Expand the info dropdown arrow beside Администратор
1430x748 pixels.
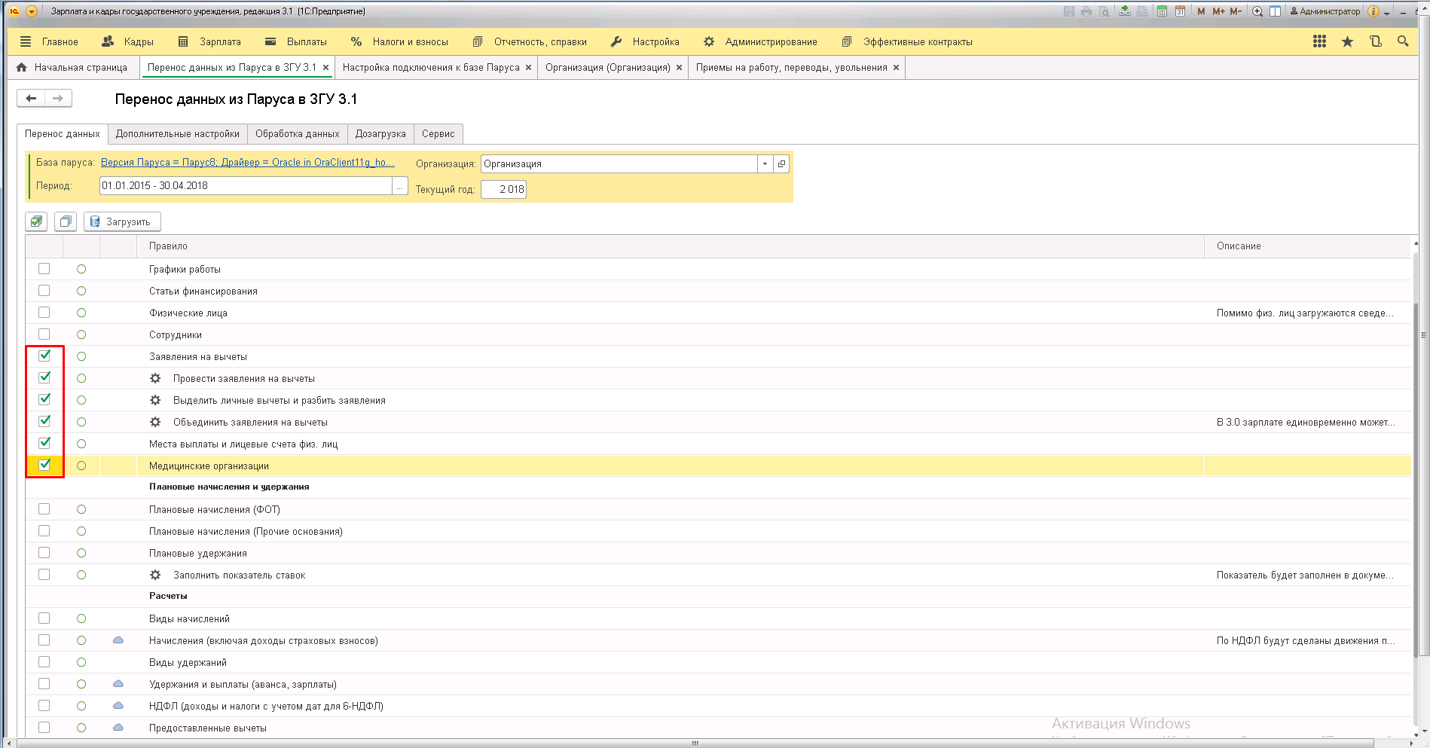tap(1386, 12)
